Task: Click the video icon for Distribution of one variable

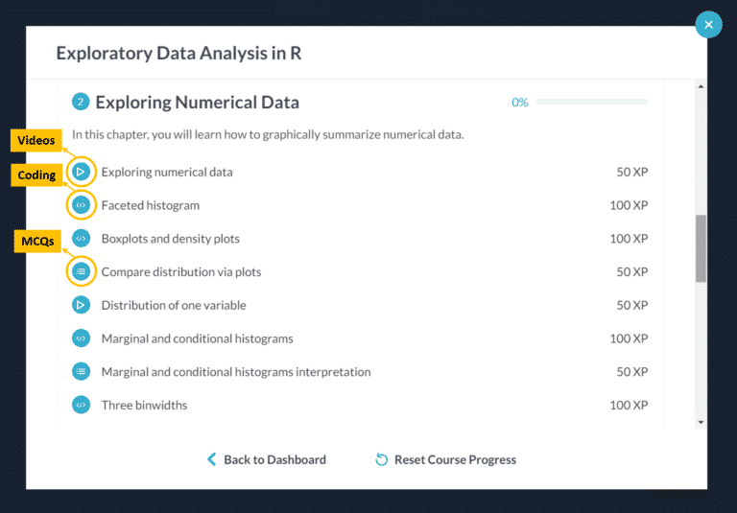Action: click(81, 305)
